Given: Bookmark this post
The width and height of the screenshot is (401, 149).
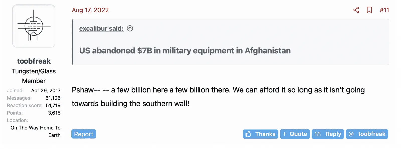Looking at the screenshot, I should pos(369,10).
